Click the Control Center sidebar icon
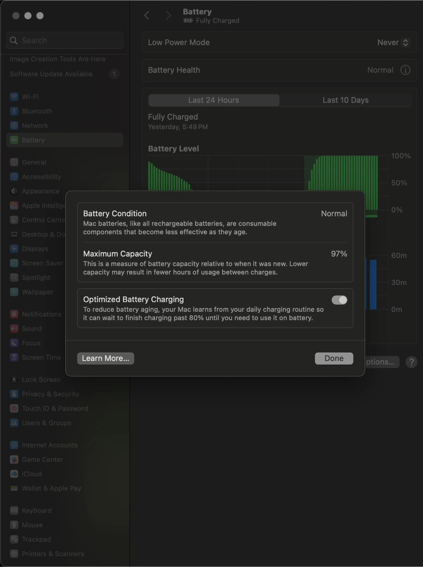The height and width of the screenshot is (567, 423). coord(14,220)
